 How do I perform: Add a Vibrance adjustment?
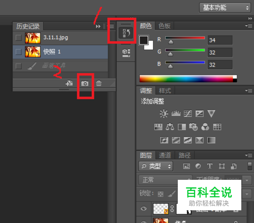click(x=211, y=113)
